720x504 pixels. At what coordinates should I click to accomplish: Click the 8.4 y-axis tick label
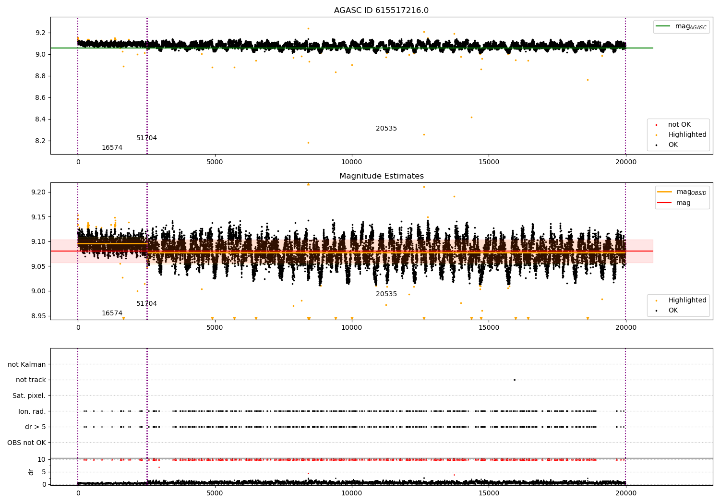point(40,120)
